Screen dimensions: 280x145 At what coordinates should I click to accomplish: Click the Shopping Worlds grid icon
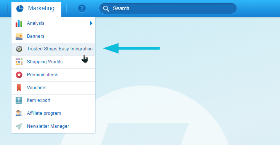coord(19,62)
